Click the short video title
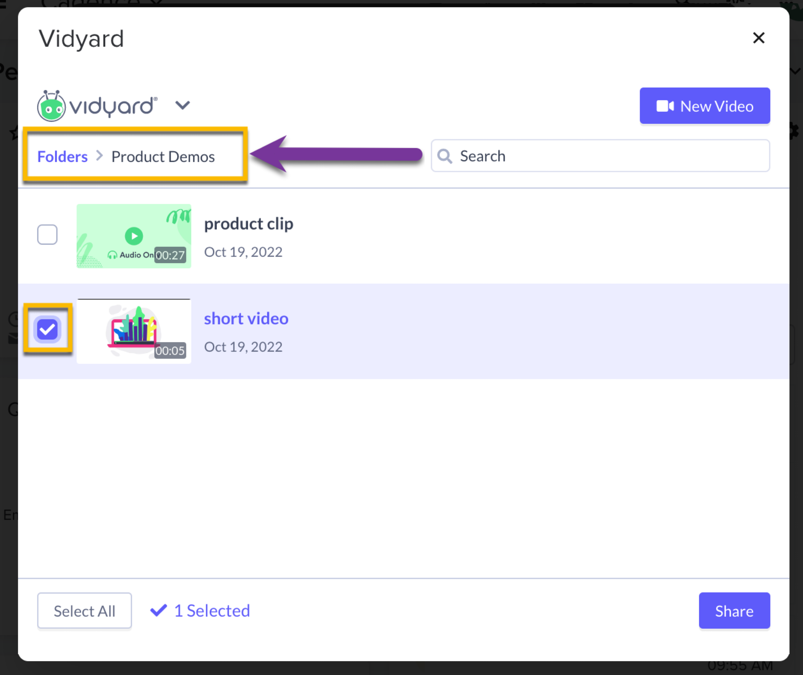 point(246,319)
